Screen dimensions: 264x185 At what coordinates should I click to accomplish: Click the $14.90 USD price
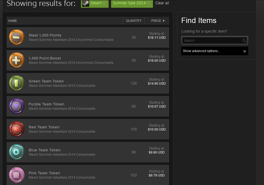157,84
